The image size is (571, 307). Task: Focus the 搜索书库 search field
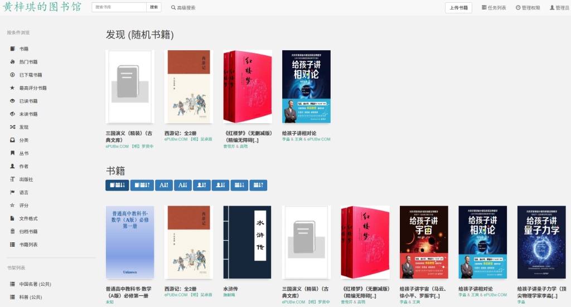(x=119, y=7)
